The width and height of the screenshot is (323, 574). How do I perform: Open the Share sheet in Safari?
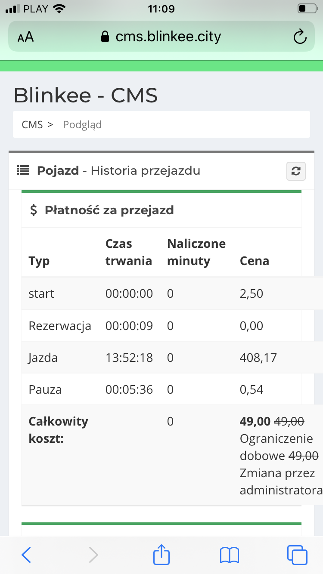161,555
